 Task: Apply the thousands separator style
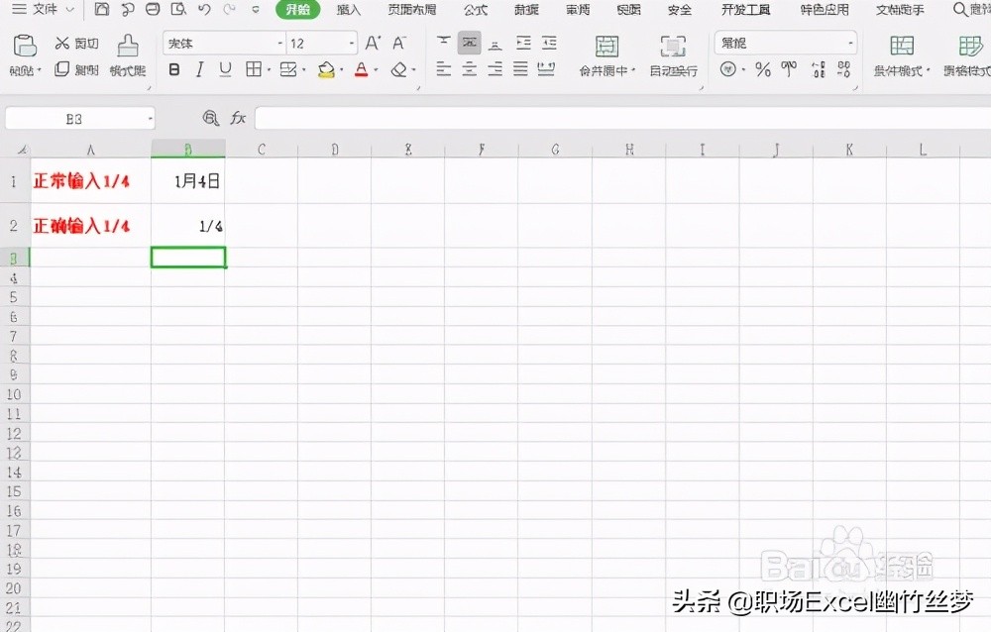tap(789, 68)
